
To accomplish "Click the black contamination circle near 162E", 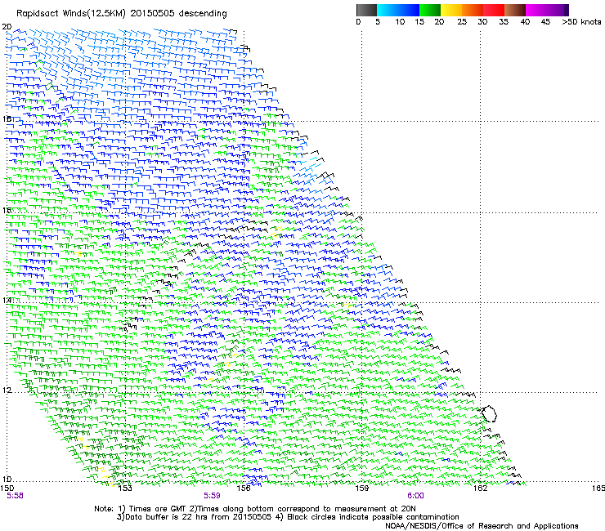I will click(489, 413).
